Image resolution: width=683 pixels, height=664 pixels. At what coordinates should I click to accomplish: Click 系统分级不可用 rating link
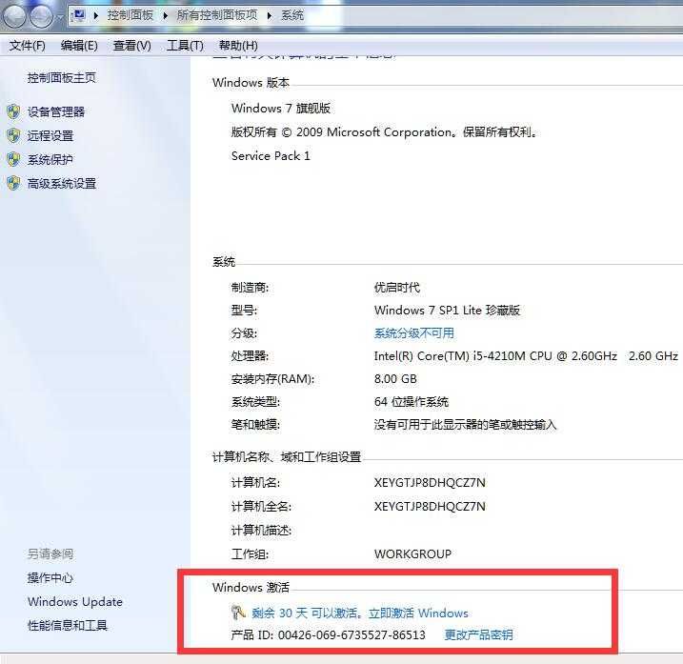(x=413, y=333)
